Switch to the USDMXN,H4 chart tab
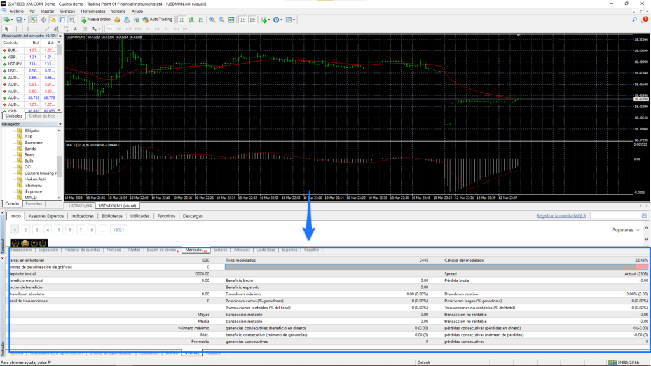Screen dimensions: 651x366 [x=80, y=205]
